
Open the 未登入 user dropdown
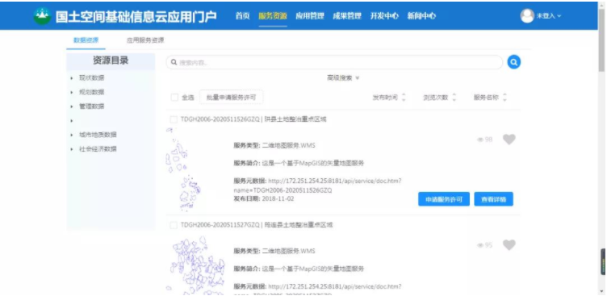point(548,16)
